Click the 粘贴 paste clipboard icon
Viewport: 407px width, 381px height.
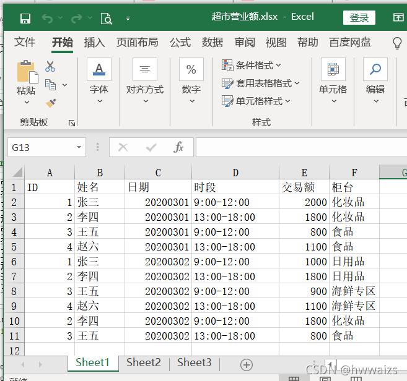[27, 72]
